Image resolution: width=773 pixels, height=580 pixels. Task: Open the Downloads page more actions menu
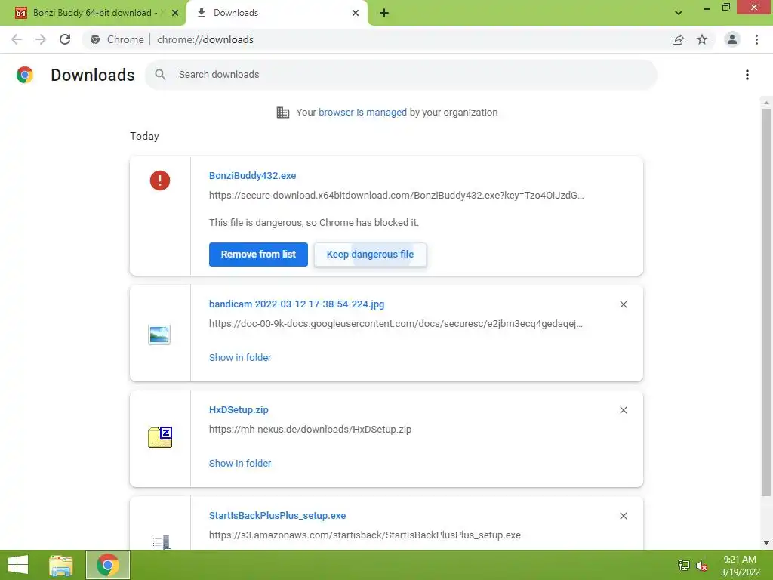click(747, 75)
